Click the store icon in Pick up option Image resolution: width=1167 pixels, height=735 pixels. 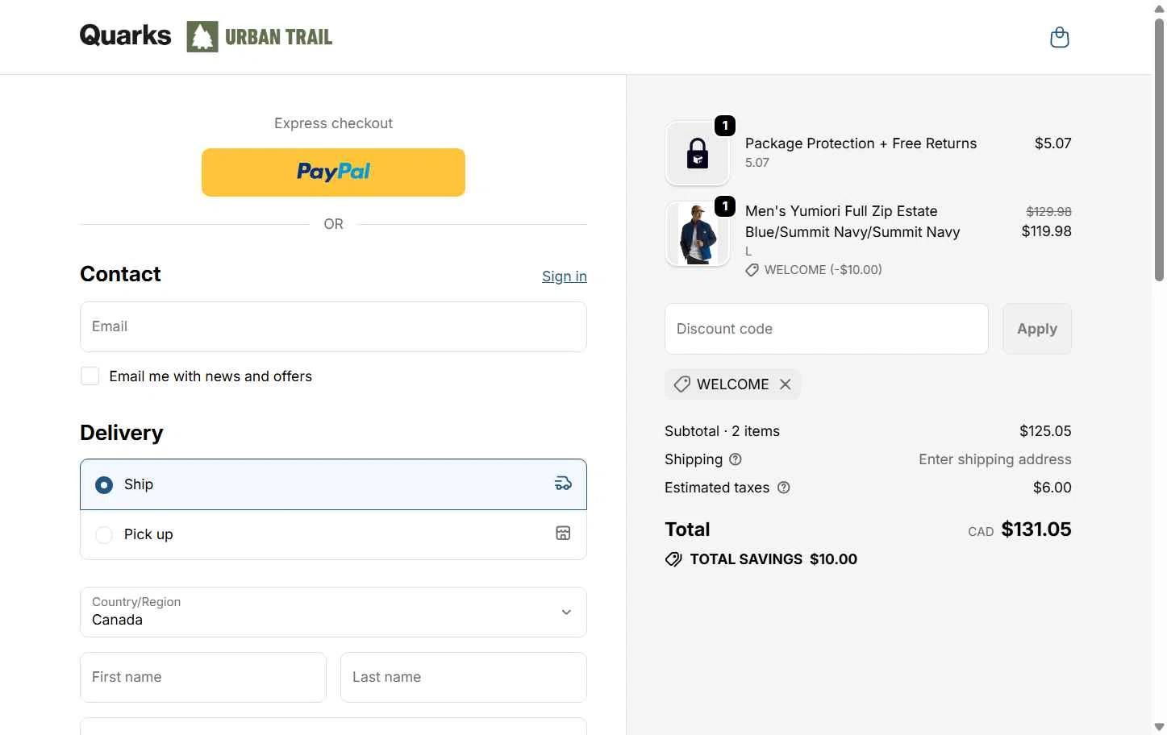(563, 533)
